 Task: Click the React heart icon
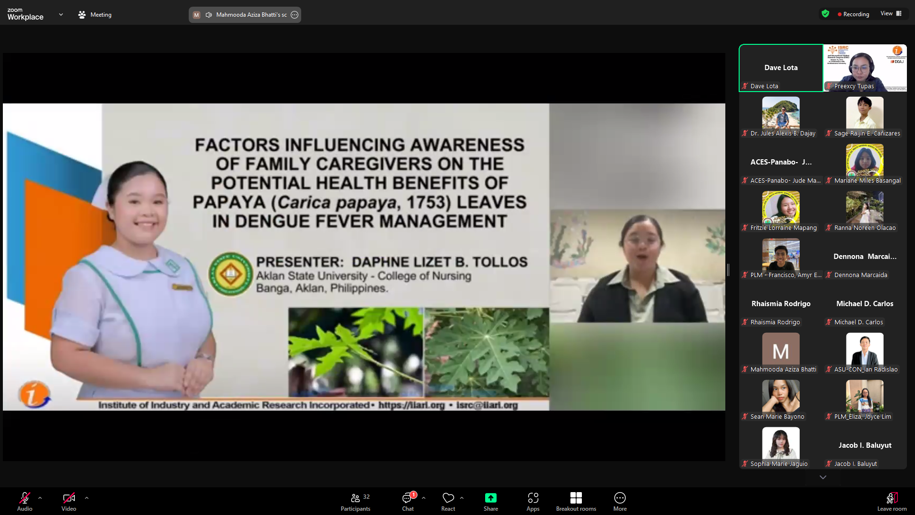448,498
